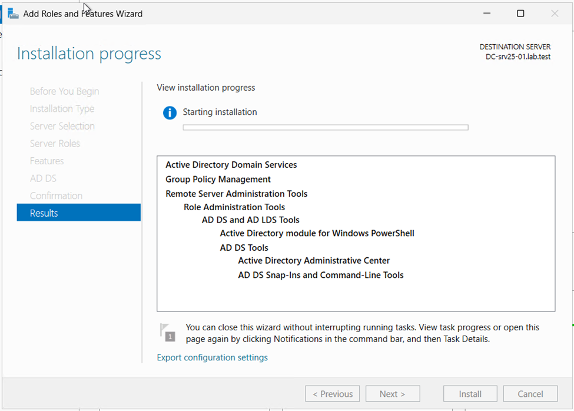Click the wizard title bar text
Screen dimensions: 574x411
point(83,14)
